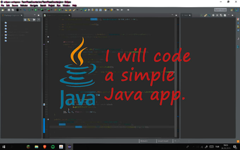Open the Source menu

point(15,6)
